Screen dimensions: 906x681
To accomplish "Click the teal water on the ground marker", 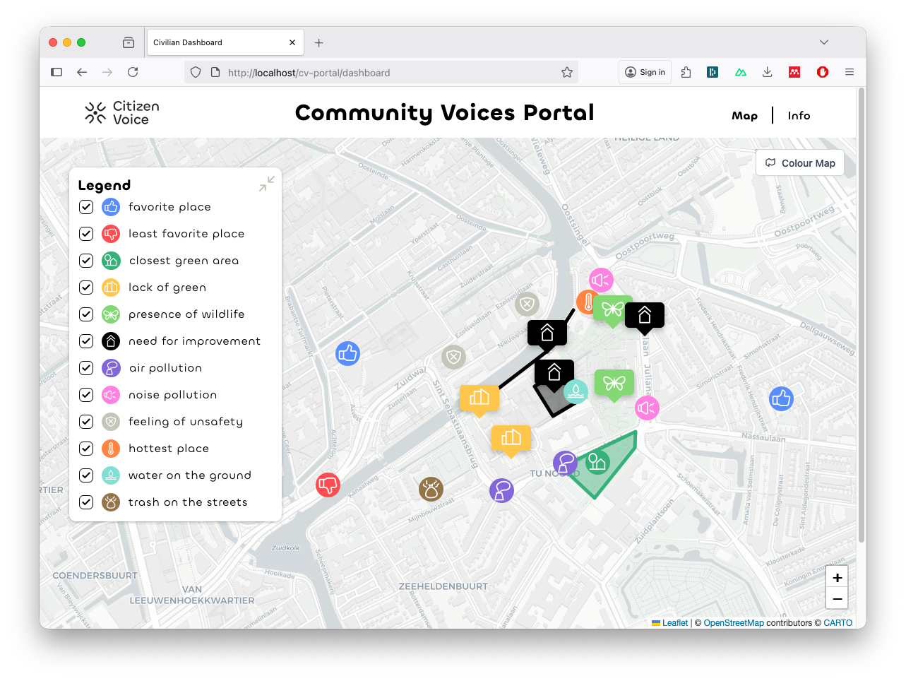I will coord(576,391).
